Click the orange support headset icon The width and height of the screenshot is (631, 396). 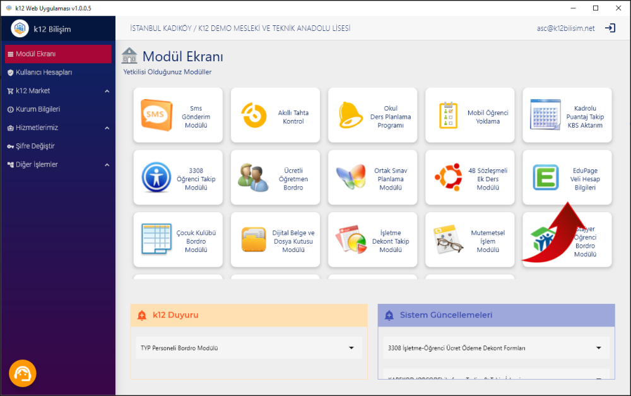[x=23, y=373]
